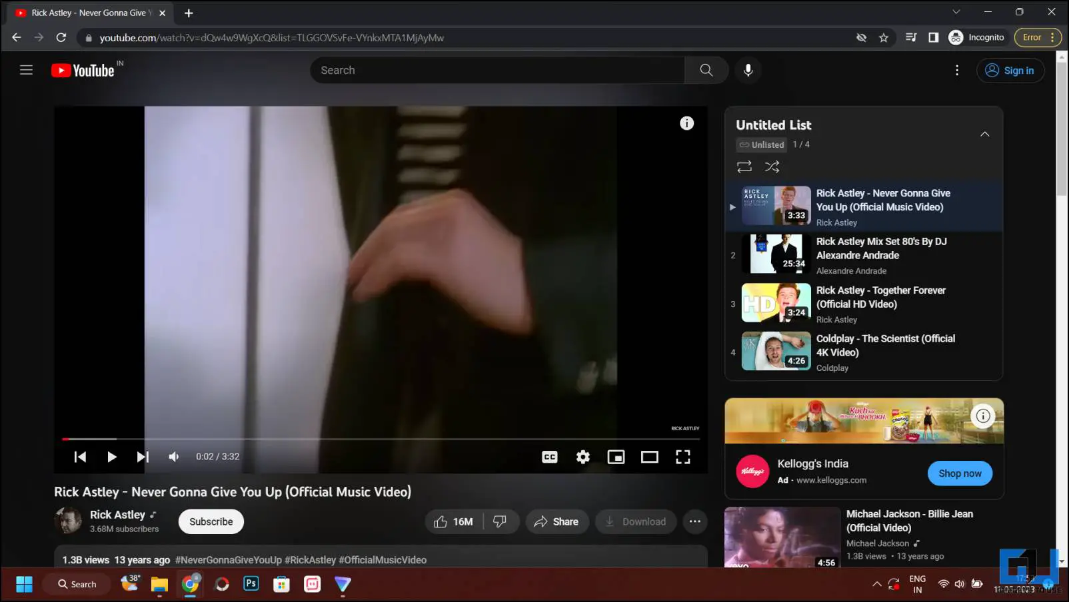Show hidden system tray icons
This screenshot has height=602, width=1069.
coord(876,584)
